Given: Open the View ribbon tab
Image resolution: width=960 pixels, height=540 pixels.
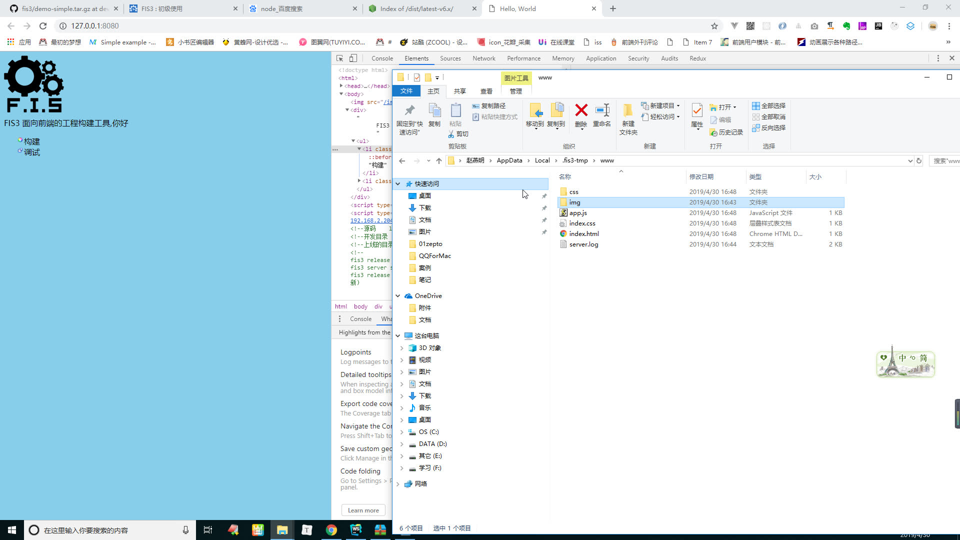Looking at the screenshot, I should [486, 91].
